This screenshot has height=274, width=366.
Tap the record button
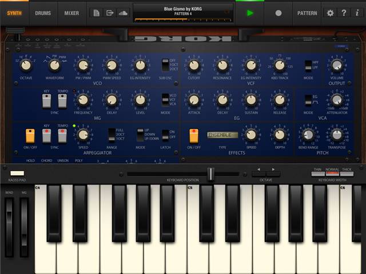(279, 13)
